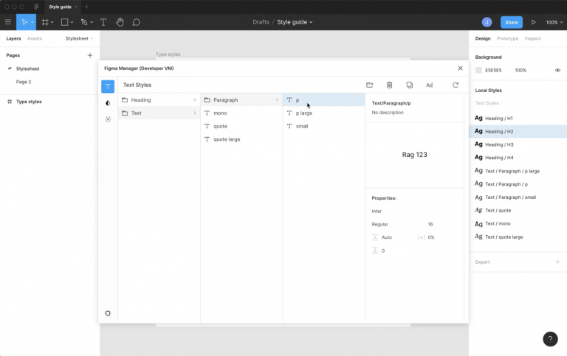The height and width of the screenshot is (356, 567).
Task: Select Text / quote large local style
Action: click(x=518, y=237)
